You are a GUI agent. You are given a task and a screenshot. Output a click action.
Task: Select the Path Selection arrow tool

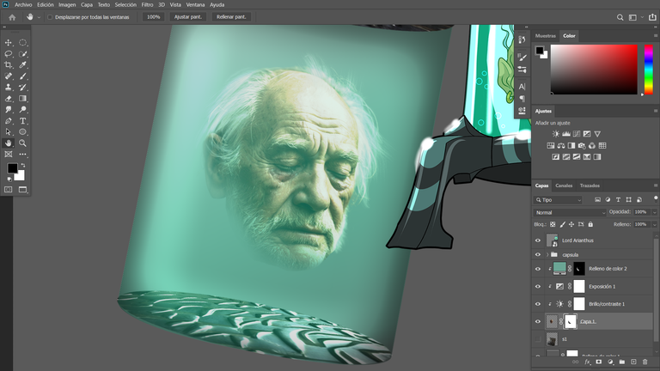pyautogui.click(x=8, y=131)
